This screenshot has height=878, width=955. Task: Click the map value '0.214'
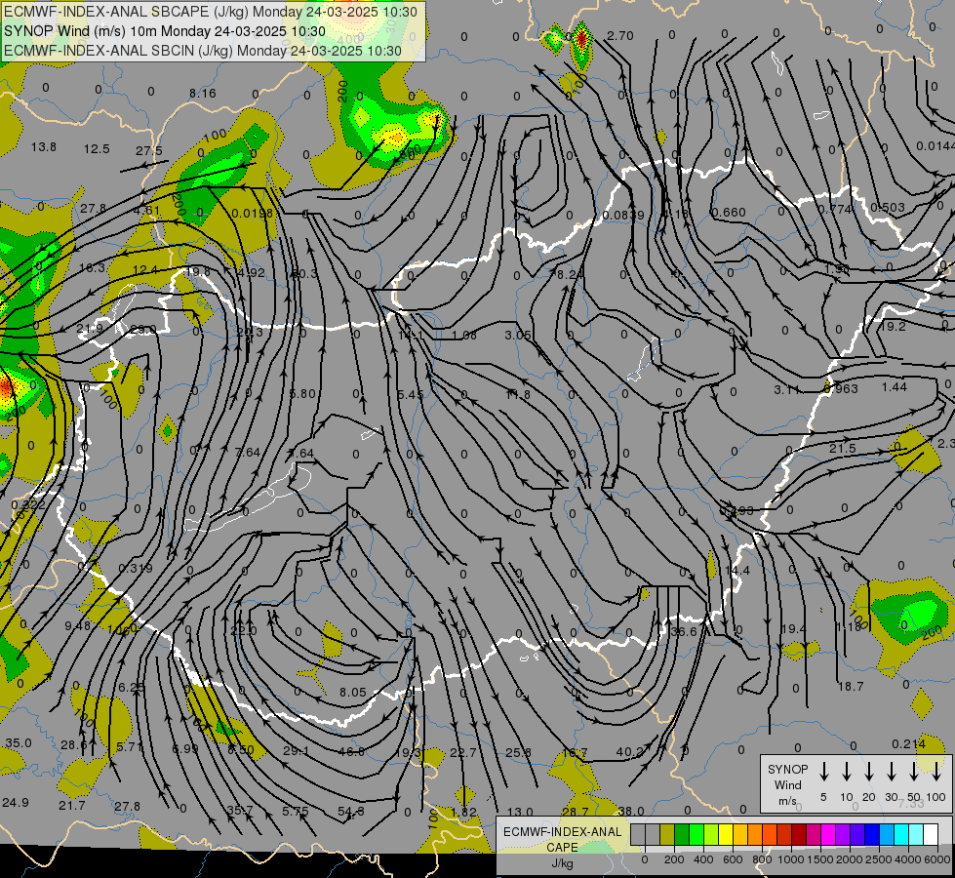(x=909, y=744)
